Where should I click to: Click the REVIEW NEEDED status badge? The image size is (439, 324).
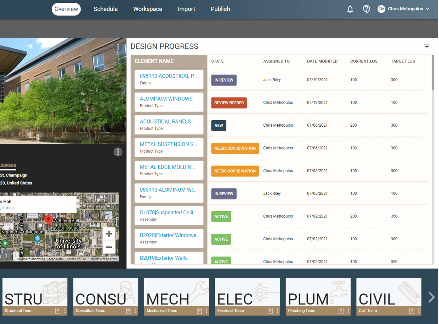(x=229, y=103)
